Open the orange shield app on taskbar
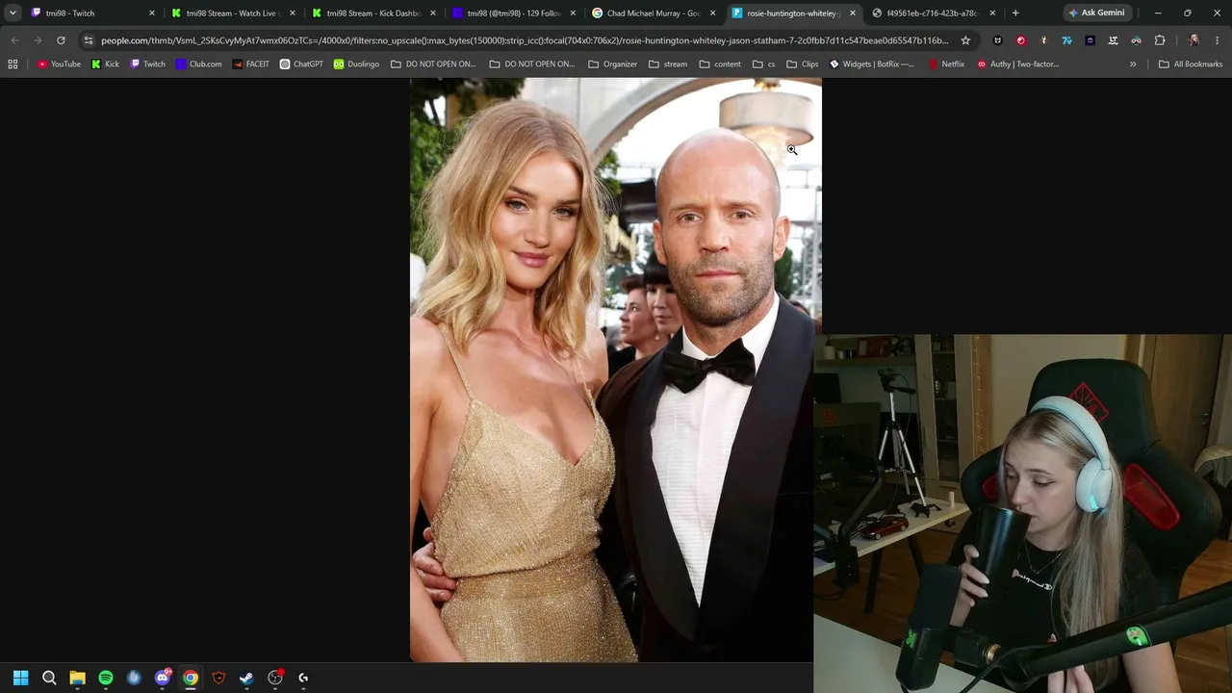 click(x=218, y=678)
